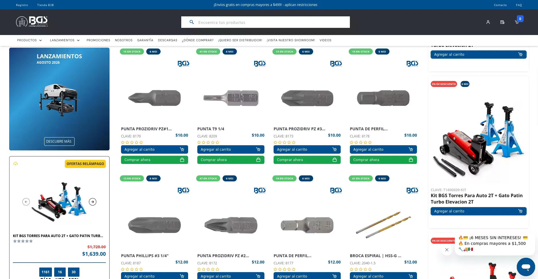Open the Garantía menu item

click(x=145, y=40)
